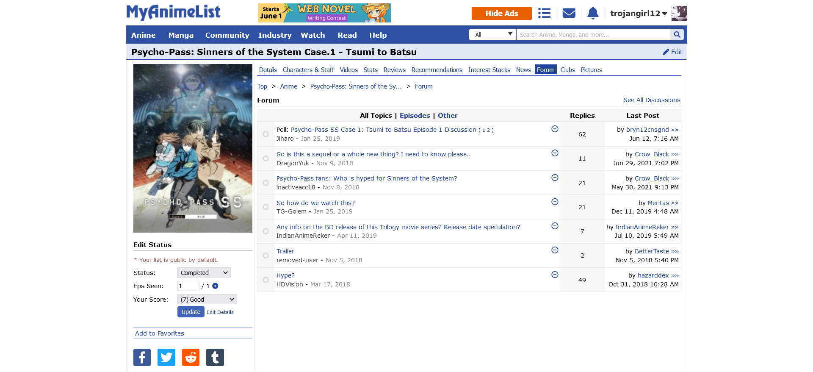This screenshot has width=813, height=372.
Task: Click the search magnifier button
Action: (677, 35)
